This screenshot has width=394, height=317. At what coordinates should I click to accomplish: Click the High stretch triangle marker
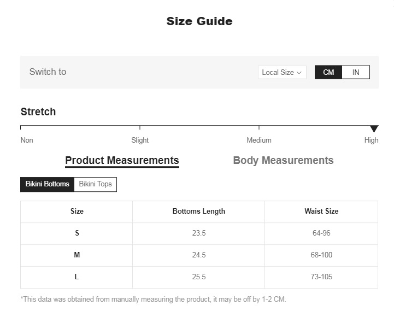[374, 129]
